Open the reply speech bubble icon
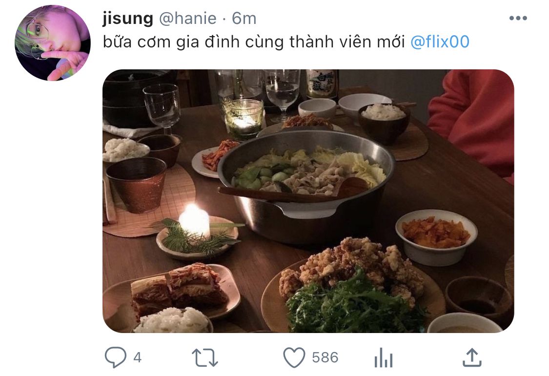This screenshot has width=549, height=376. click(116, 357)
